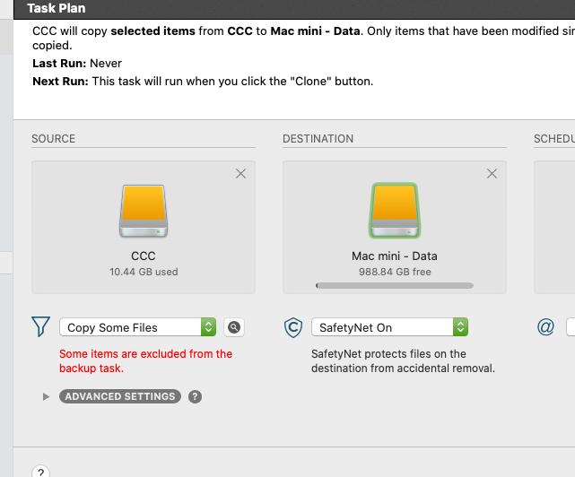Remove the CCC source selection with the X
The width and height of the screenshot is (575, 477).
click(x=241, y=174)
